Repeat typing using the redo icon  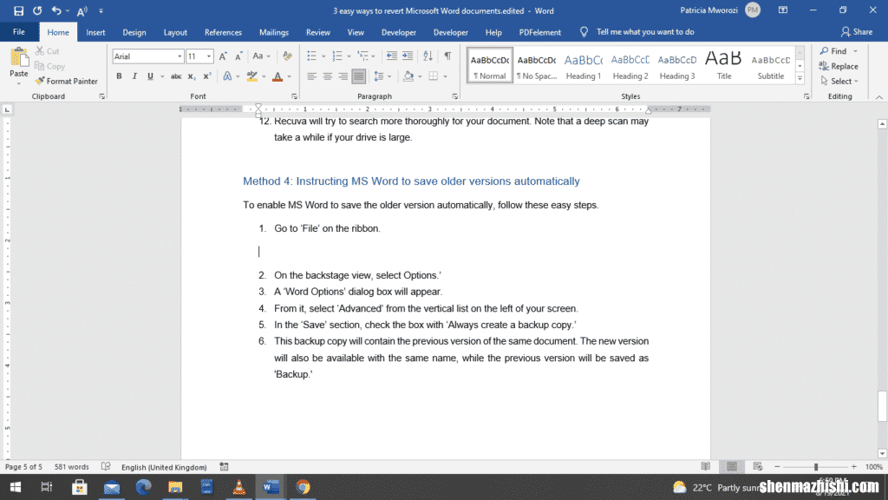[37, 10]
